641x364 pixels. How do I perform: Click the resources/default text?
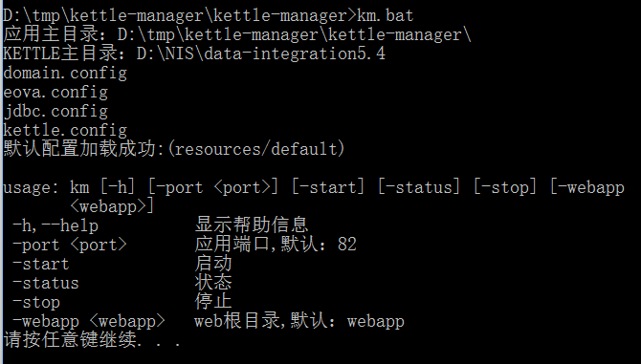tap(256, 149)
